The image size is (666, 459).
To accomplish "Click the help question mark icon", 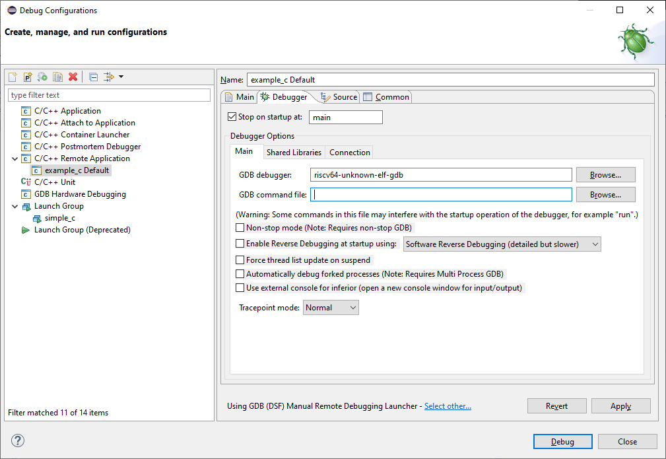I will click(18, 441).
